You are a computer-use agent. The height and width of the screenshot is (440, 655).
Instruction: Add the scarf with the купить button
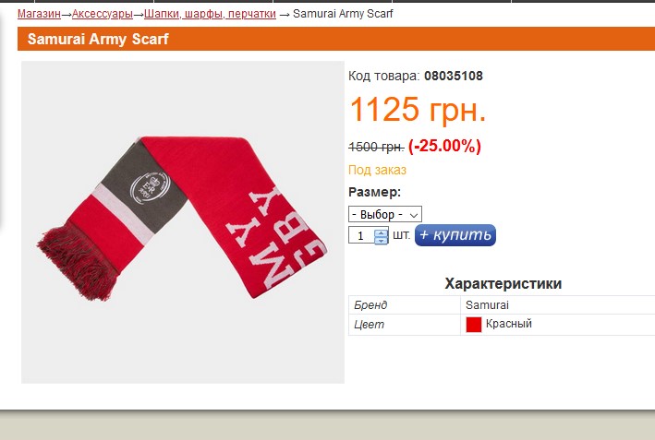455,235
